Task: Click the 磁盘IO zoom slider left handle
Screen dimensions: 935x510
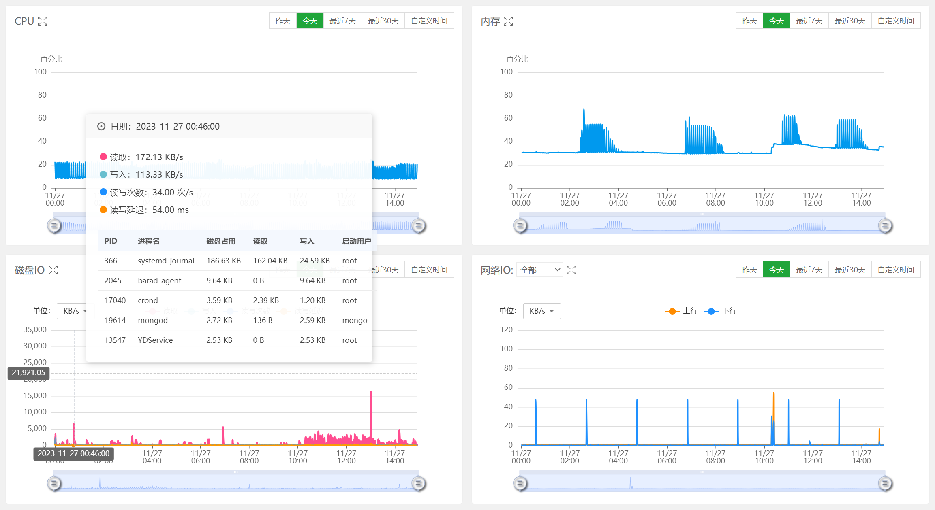Action: (54, 483)
